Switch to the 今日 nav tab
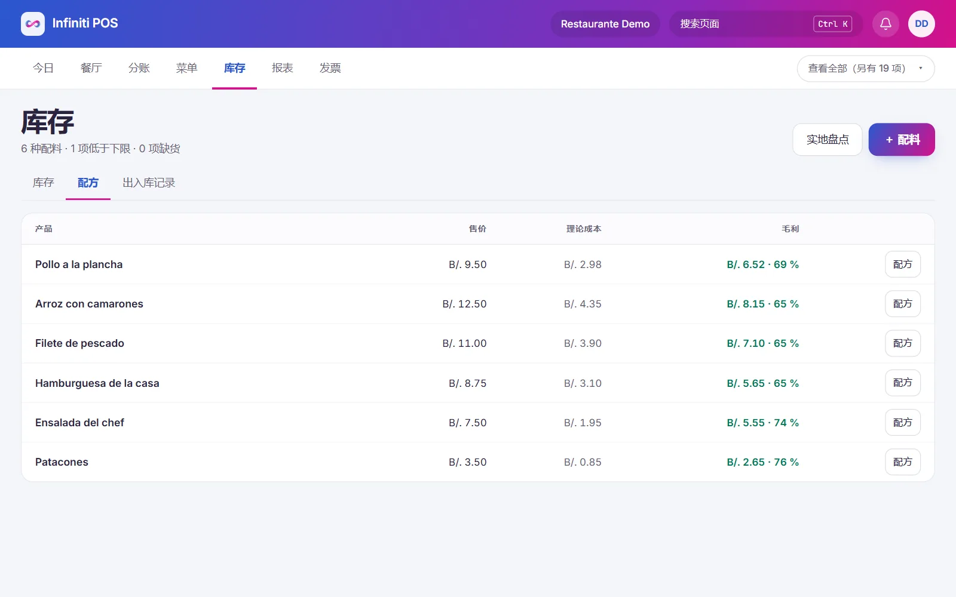Image resolution: width=956 pixels, height=597 pixels. point(43,68)
